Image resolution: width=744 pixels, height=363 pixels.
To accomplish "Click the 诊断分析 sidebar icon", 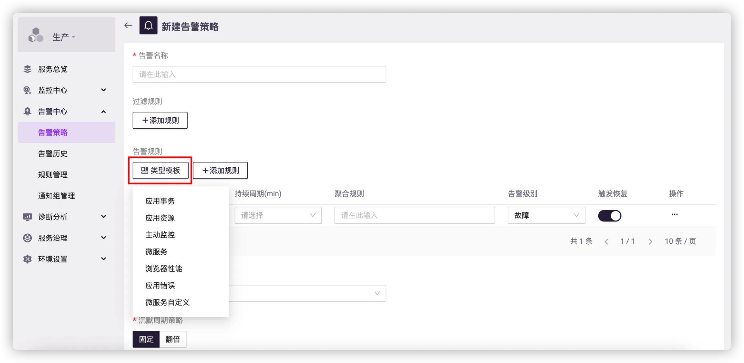I will click(27, 217).
